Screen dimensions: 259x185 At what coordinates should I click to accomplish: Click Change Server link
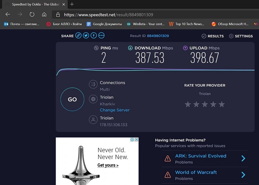115,110
